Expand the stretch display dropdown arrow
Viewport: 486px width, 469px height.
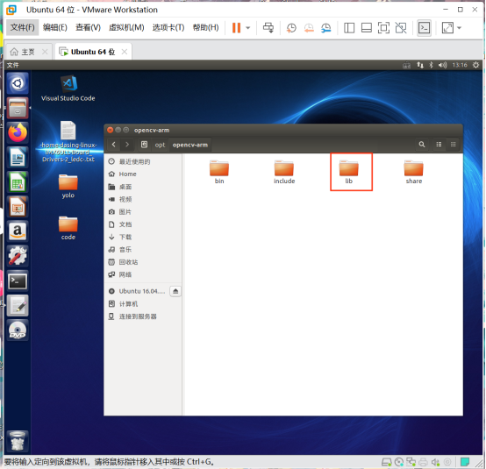pyautogui.click(x=460, y=28)
